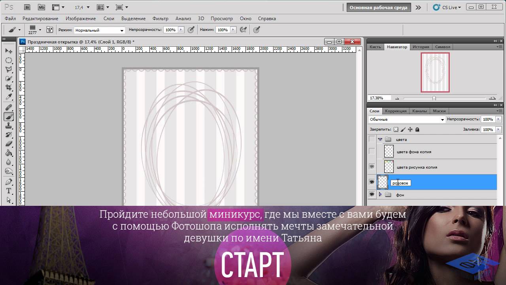Viewport: 506px width, 285px height.
Task: Select the Eyedropper tool
Action: [9, 97]
